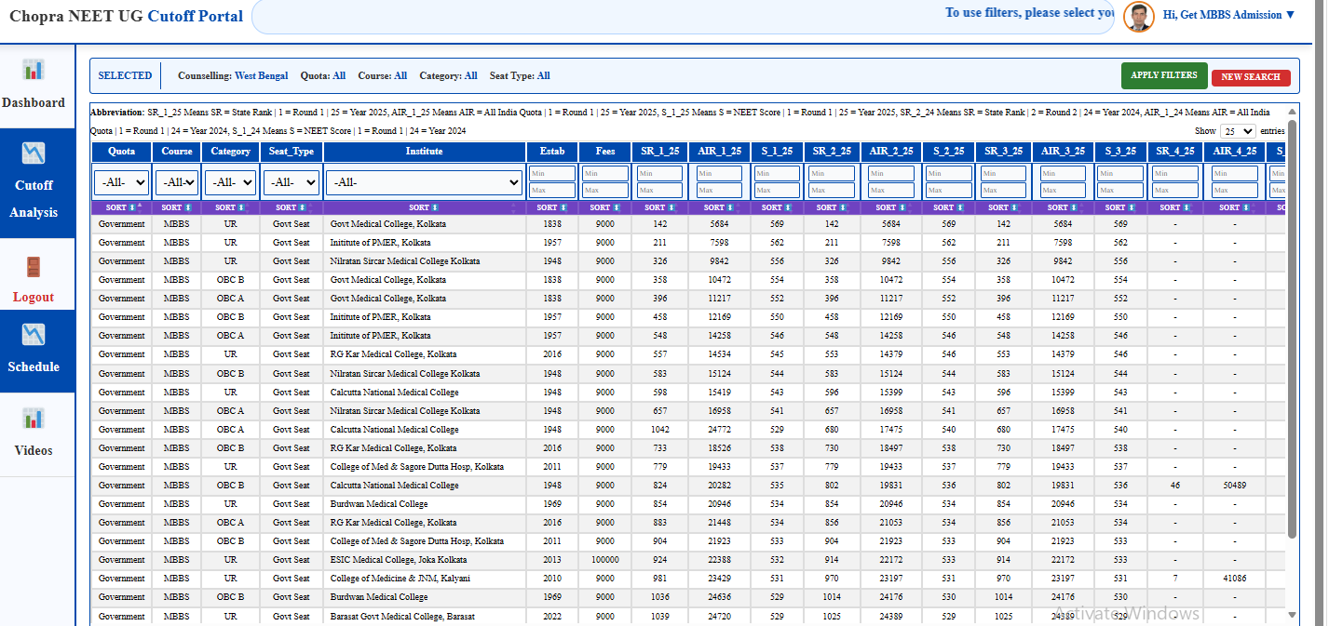Viewport: 1329px width, 626px height.
Task: Open the Quota filter dropdown
Action: [x=122, y=182]
